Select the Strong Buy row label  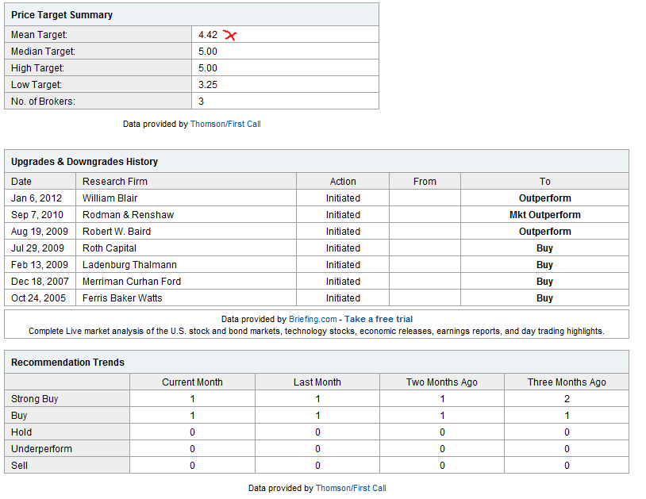click(x=35, y=399)
